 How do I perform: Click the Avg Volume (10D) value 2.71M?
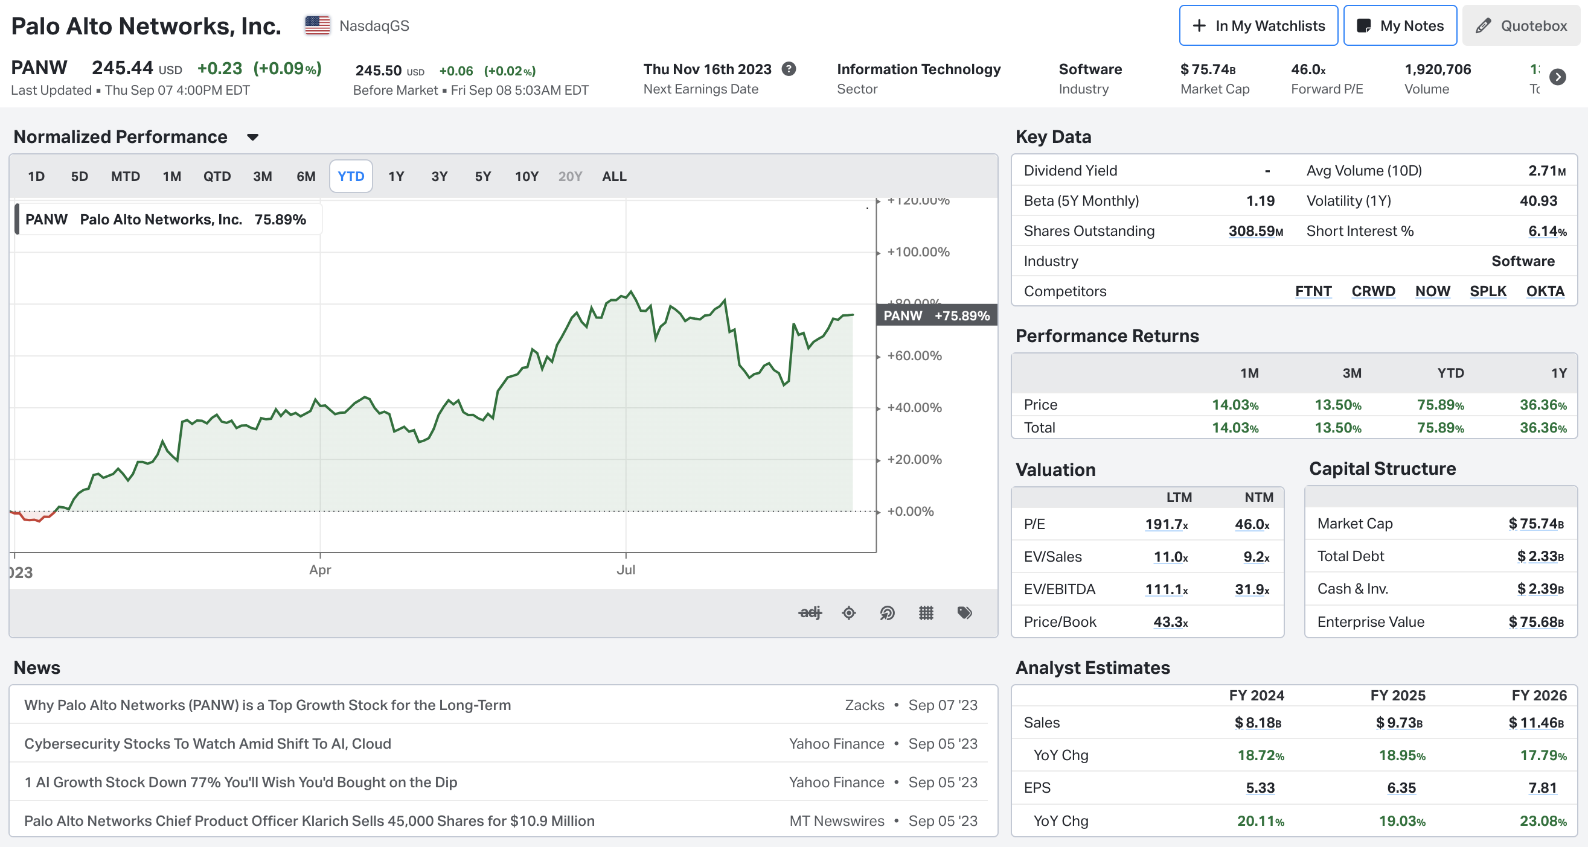click(1548, 171)
